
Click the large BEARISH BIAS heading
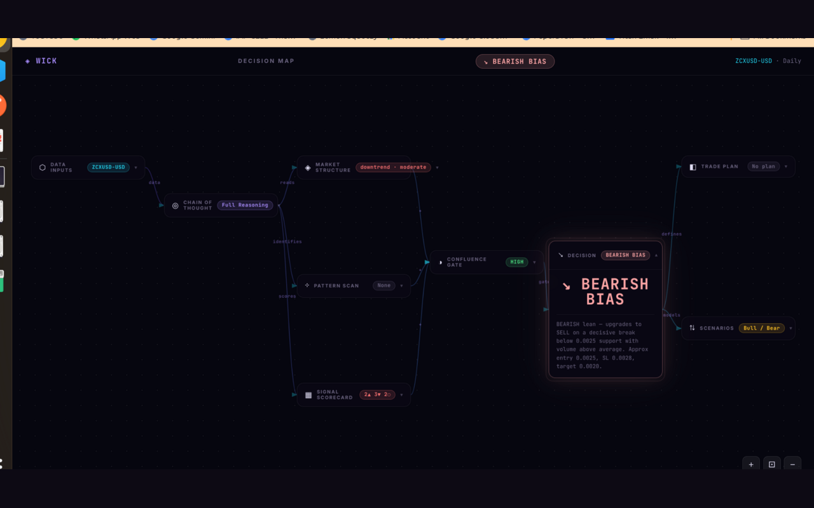pos(605,291)
